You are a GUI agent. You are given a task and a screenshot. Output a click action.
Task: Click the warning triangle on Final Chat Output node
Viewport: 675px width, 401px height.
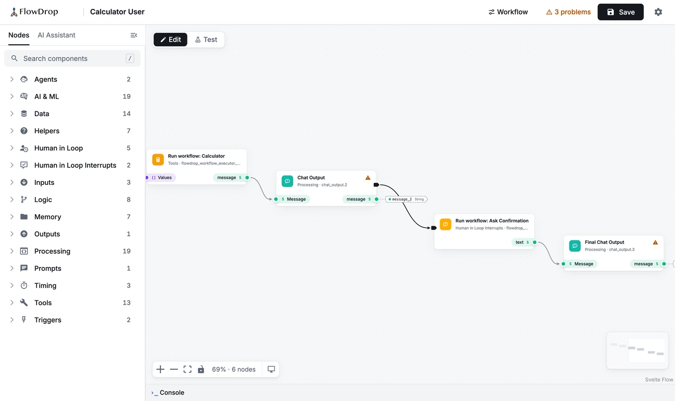point(655,242)
